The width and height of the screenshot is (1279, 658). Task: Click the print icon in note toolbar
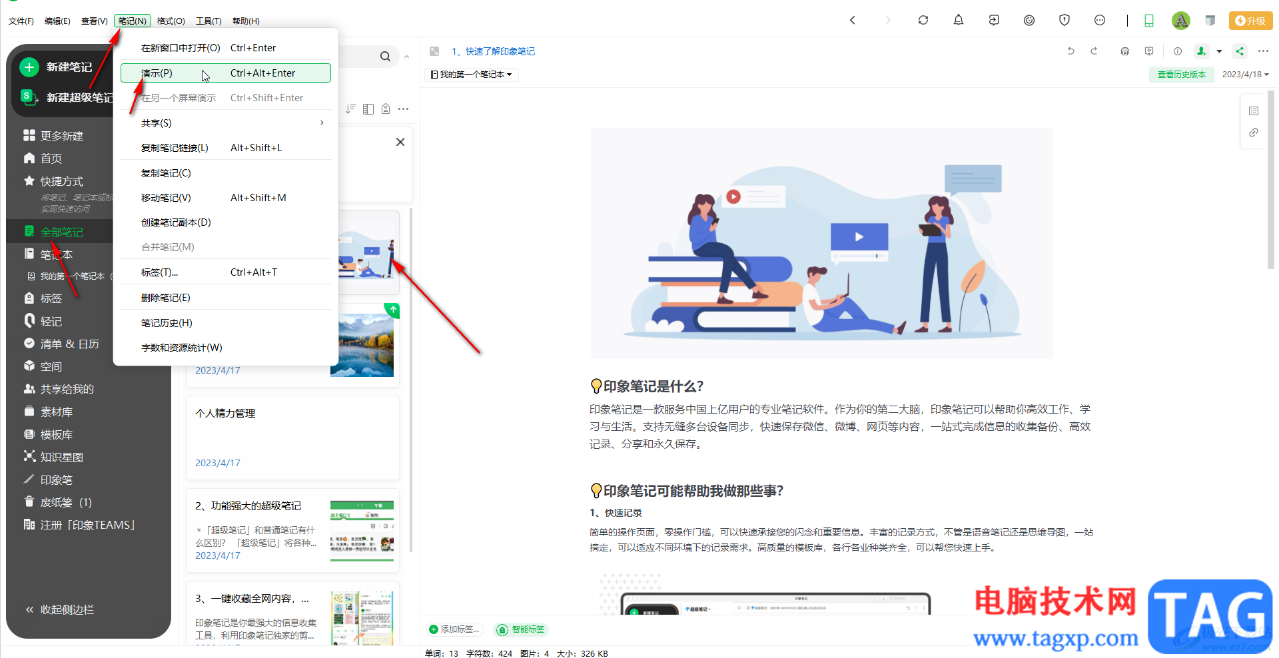[x=1125, y=51]
